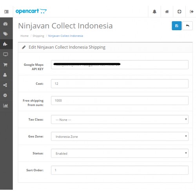Viewport: 196px width, 196px height.
Task: Click the Sort Order: label
Action: 35,170
